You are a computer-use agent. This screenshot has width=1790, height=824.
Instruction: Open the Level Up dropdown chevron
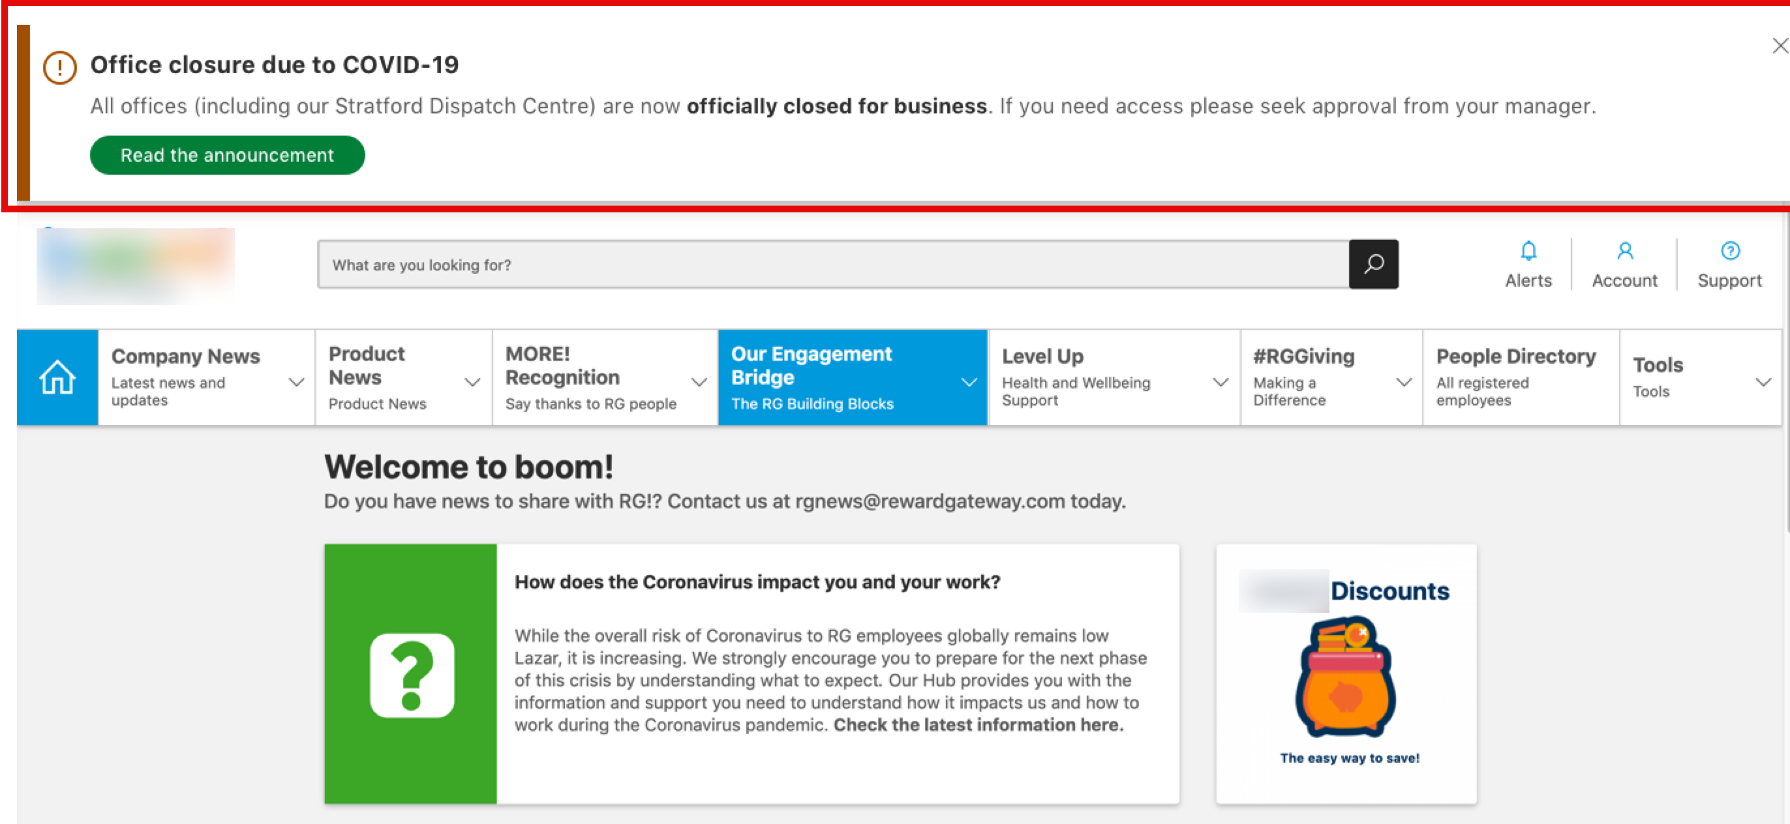click(x=1221, y=381)
